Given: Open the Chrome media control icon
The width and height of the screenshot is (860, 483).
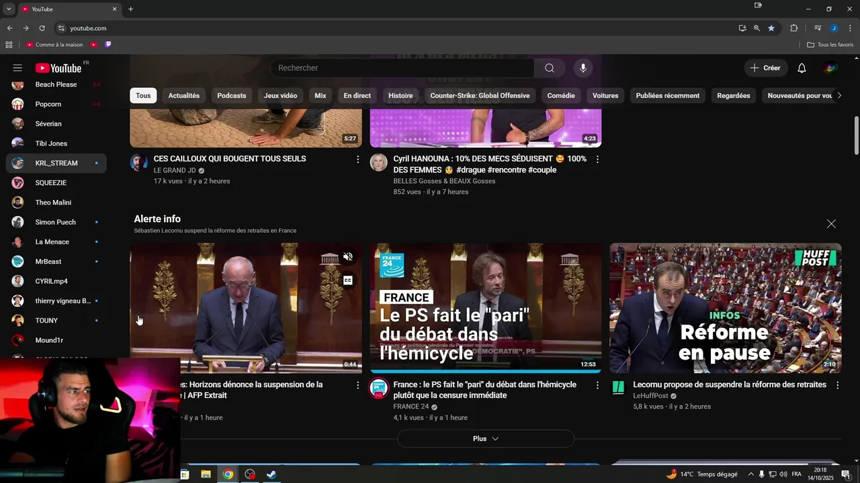Looking at the screenshot, I should 818,28.
